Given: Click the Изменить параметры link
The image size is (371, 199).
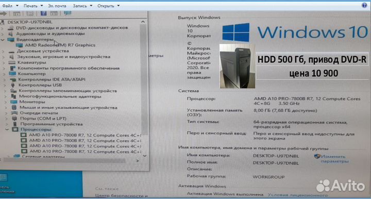Looking at the screenshot, I should (x=334, y=159).
